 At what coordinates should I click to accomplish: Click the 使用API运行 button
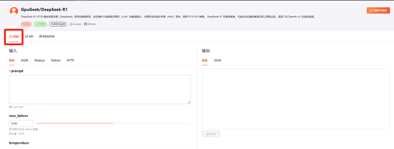tap(378, 11)
